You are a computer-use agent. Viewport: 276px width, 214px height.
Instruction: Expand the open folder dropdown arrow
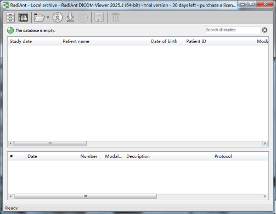click(48, 18)
